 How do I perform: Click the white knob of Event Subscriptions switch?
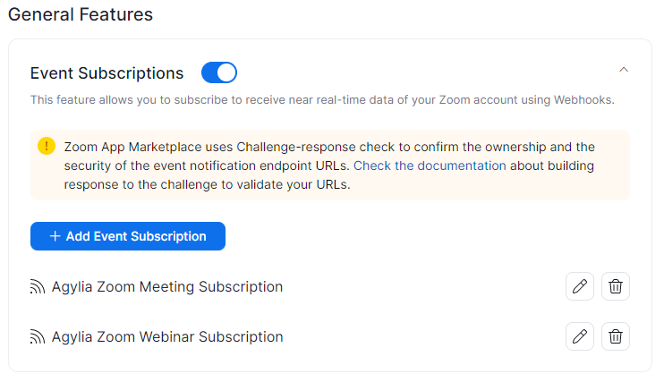pyautogui.click(x=226, y=72)
